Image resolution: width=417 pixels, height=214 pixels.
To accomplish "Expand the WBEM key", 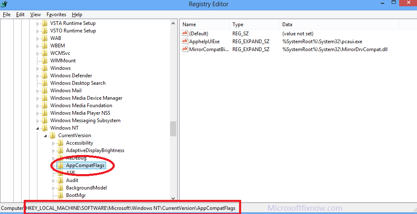I will click(x=37, y=46).
